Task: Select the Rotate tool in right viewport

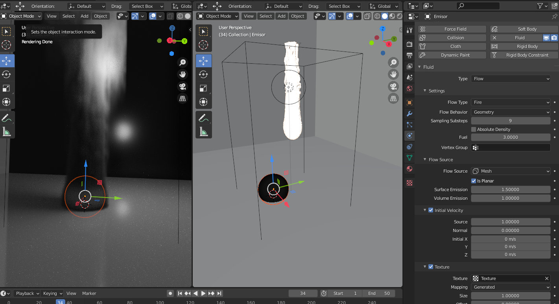Action: (203, 74)
